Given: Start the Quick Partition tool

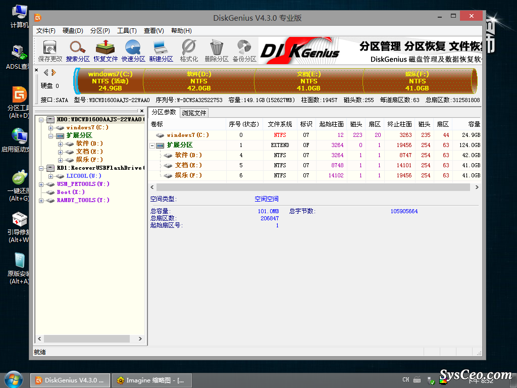Looking at the screenshot, I should (133, 51).
